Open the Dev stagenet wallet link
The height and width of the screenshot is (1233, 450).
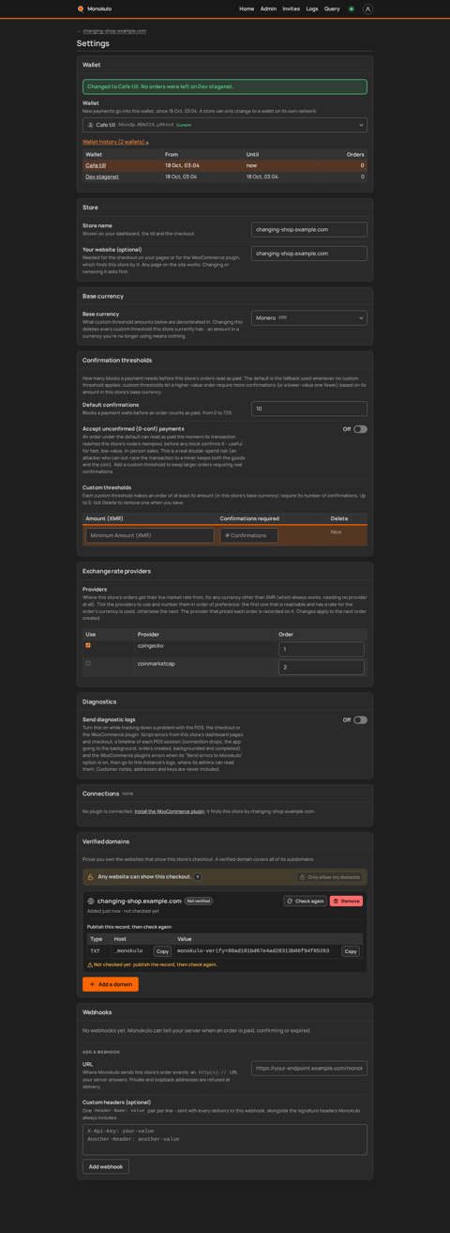[102, 177]
